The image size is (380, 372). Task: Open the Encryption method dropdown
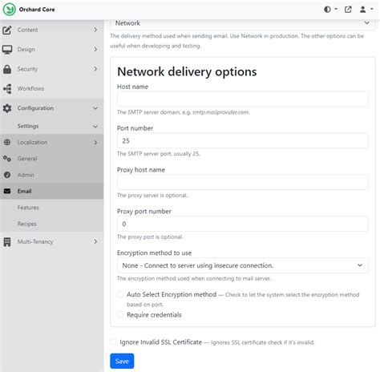(243, 265)
